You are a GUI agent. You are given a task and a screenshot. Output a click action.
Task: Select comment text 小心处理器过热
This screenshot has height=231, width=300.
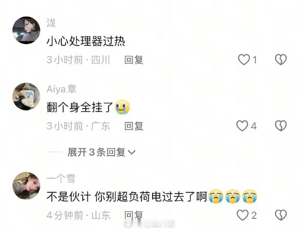(x=86, y=41)
